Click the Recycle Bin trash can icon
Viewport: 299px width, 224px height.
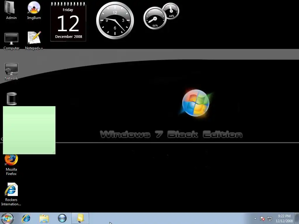12,99
